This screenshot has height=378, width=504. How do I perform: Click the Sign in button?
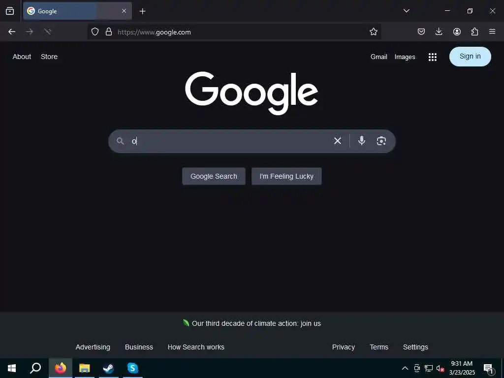[x=470, y=57]
